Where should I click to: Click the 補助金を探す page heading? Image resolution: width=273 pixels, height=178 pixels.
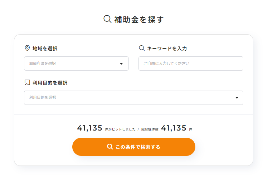pyautogui.click(x=139, y=20)
